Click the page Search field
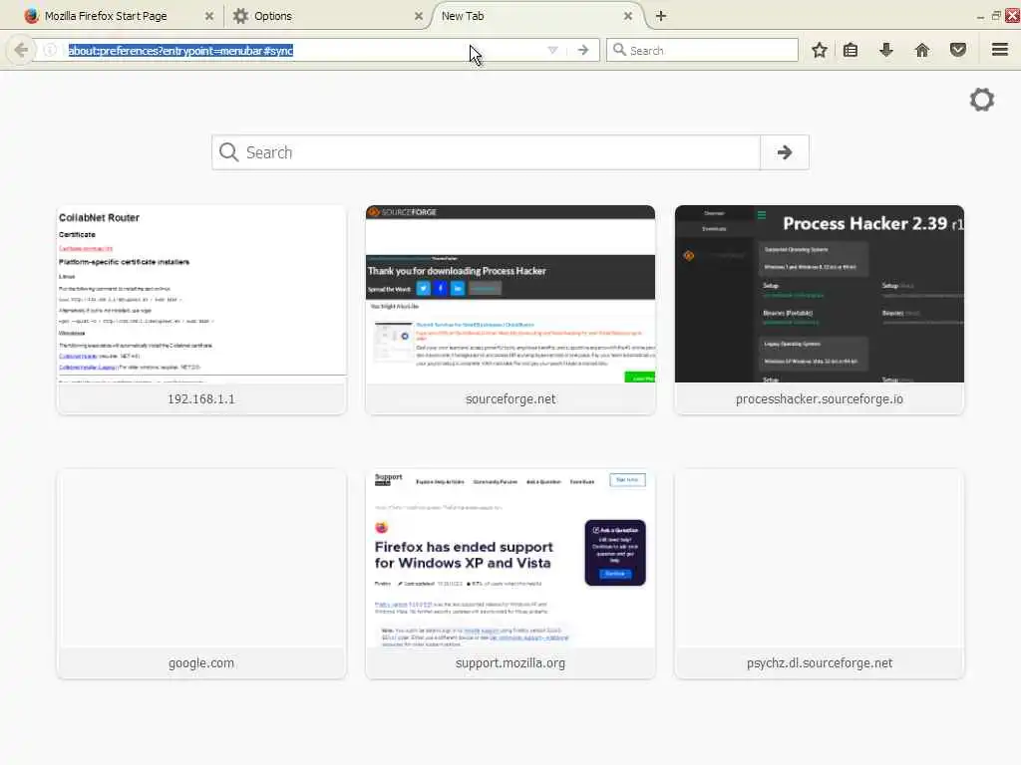This screenshot has height=765, width=1021. point(486,152)
